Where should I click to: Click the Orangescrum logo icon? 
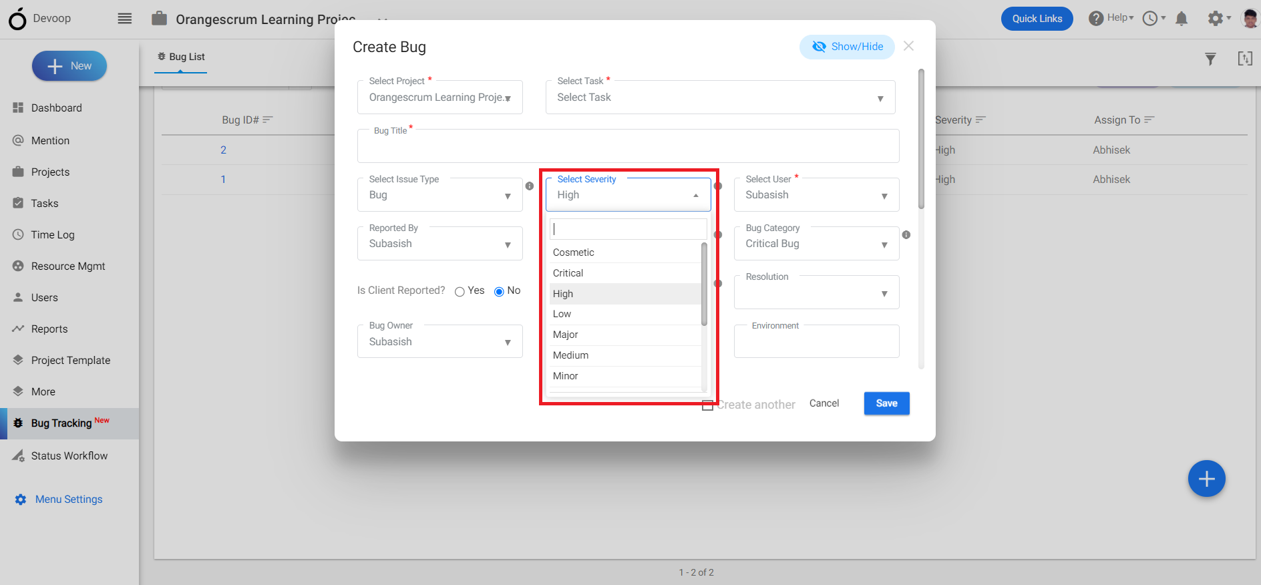(x=17, y=19)
